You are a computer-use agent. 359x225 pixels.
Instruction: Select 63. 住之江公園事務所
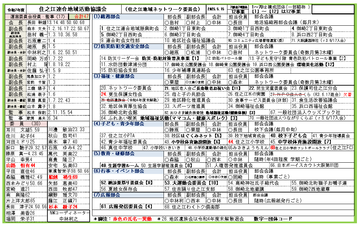251,70
